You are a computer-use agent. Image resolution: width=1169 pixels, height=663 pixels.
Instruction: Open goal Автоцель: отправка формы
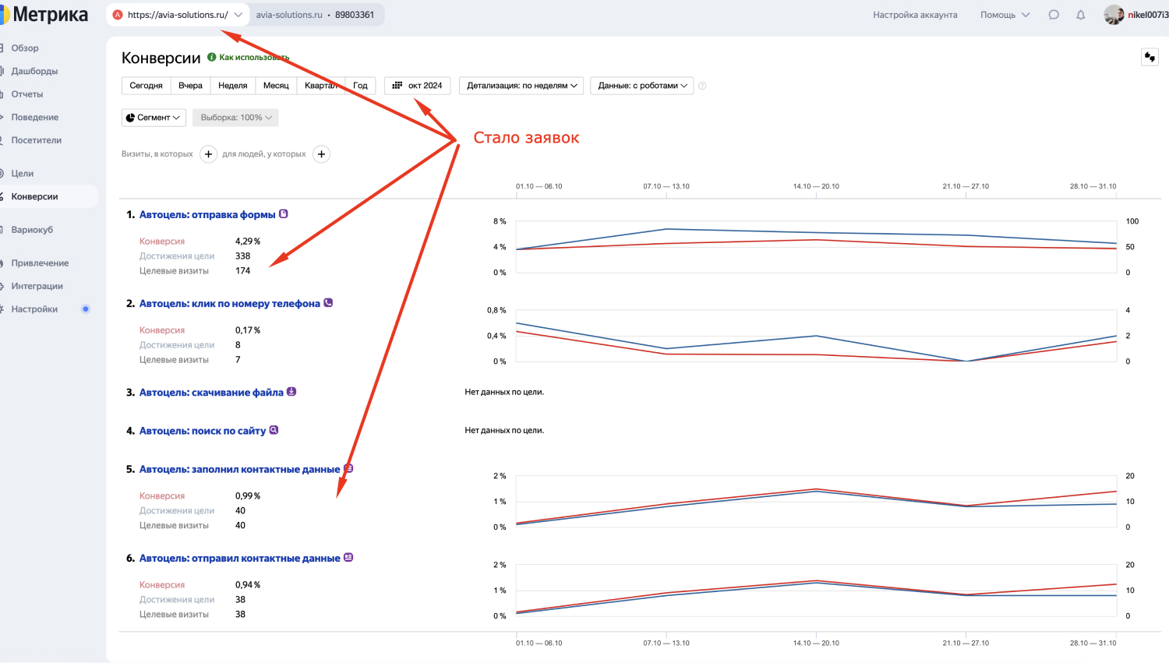[x=207, y=214]
